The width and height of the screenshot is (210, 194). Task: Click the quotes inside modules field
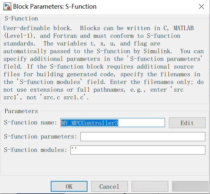74,150
